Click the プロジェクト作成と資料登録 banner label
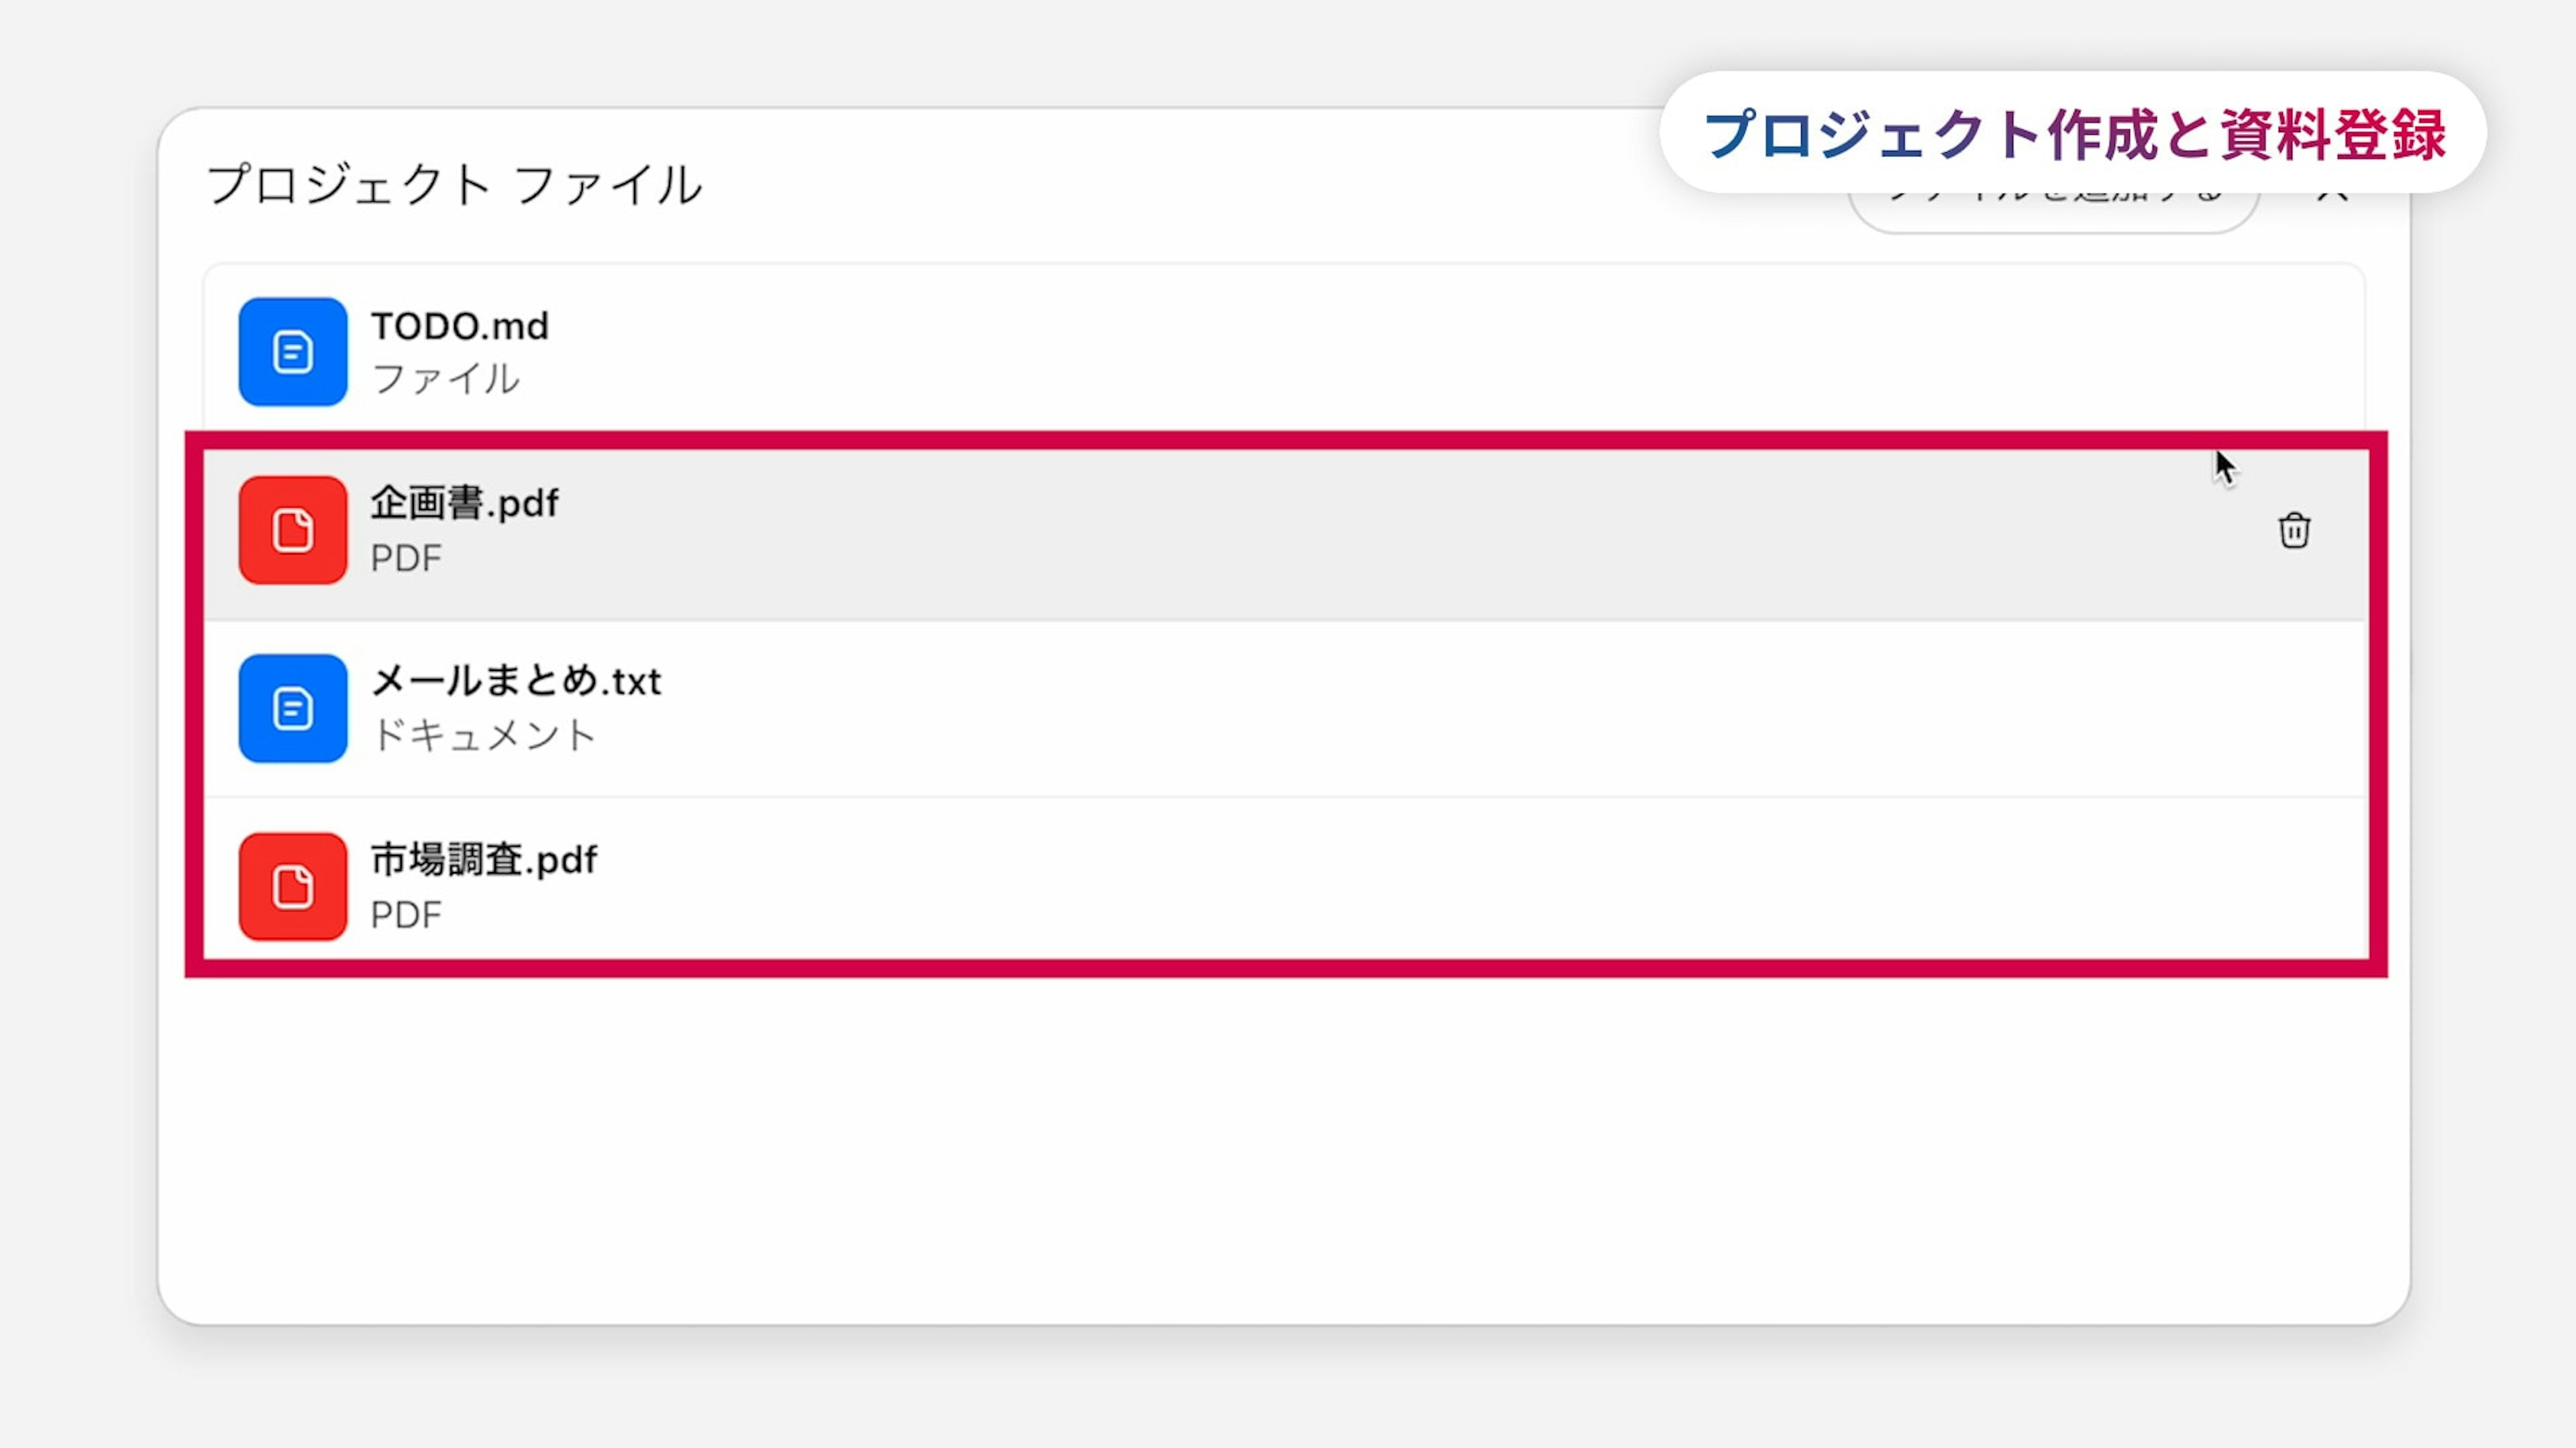2576x1448 pixels. (2074, 133)
